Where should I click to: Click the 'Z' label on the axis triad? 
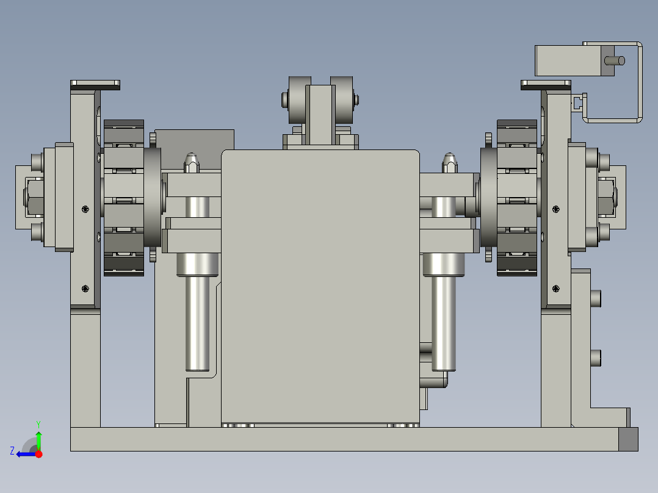click(12, 451)
